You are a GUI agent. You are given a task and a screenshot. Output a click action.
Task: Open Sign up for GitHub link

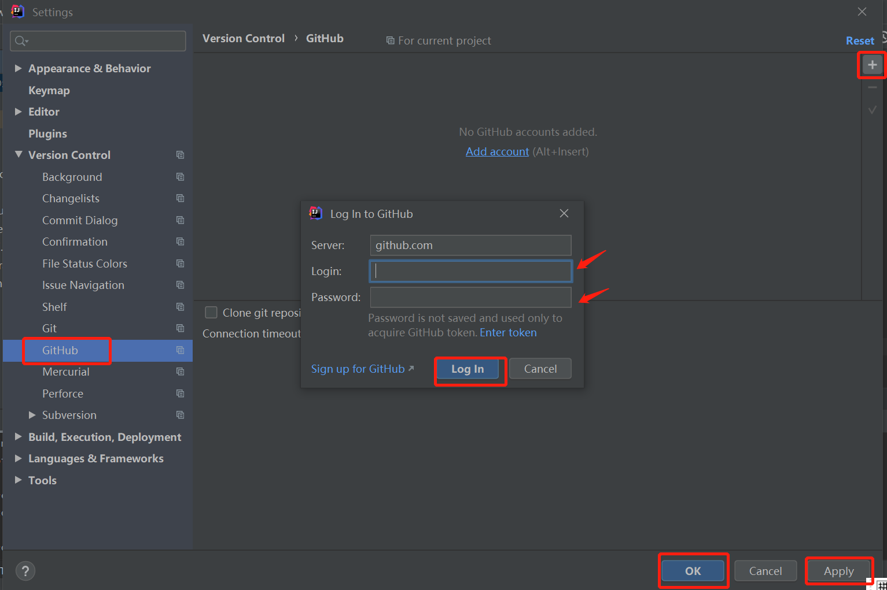pyautogui.click(x=362, y=369)
